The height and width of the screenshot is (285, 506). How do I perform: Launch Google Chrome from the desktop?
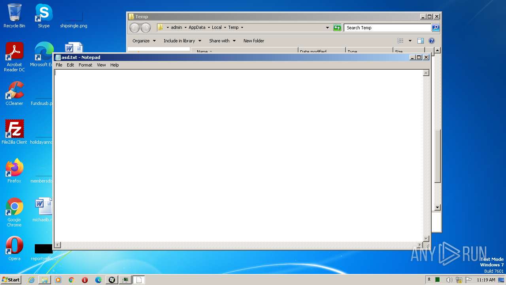(x=14, y=212)
